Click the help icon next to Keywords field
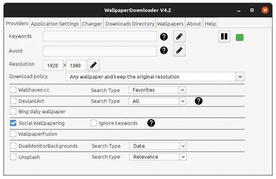The height and width of the screenshot is (179, 276). [x=164, y=37]
